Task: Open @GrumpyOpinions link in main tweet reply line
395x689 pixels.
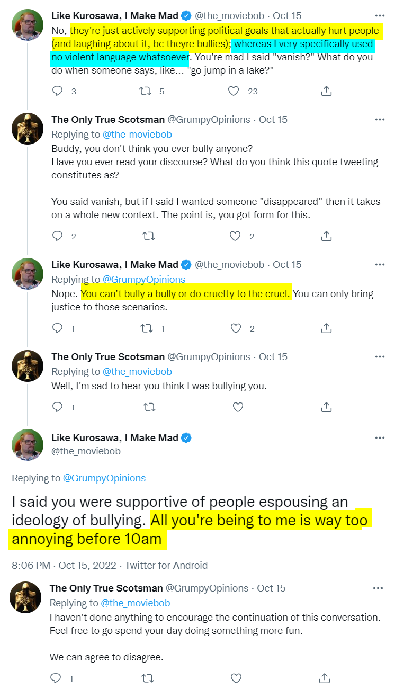Action: click(104, 478)
